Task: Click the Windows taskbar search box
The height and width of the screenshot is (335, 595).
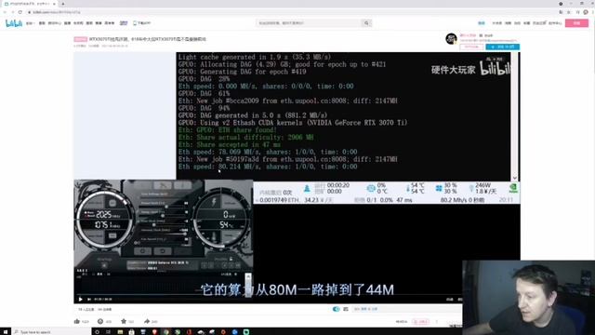Action: (x=51, y=331)
